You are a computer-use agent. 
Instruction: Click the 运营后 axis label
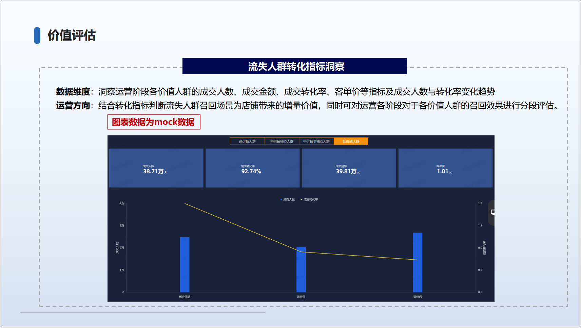[418, 297]
